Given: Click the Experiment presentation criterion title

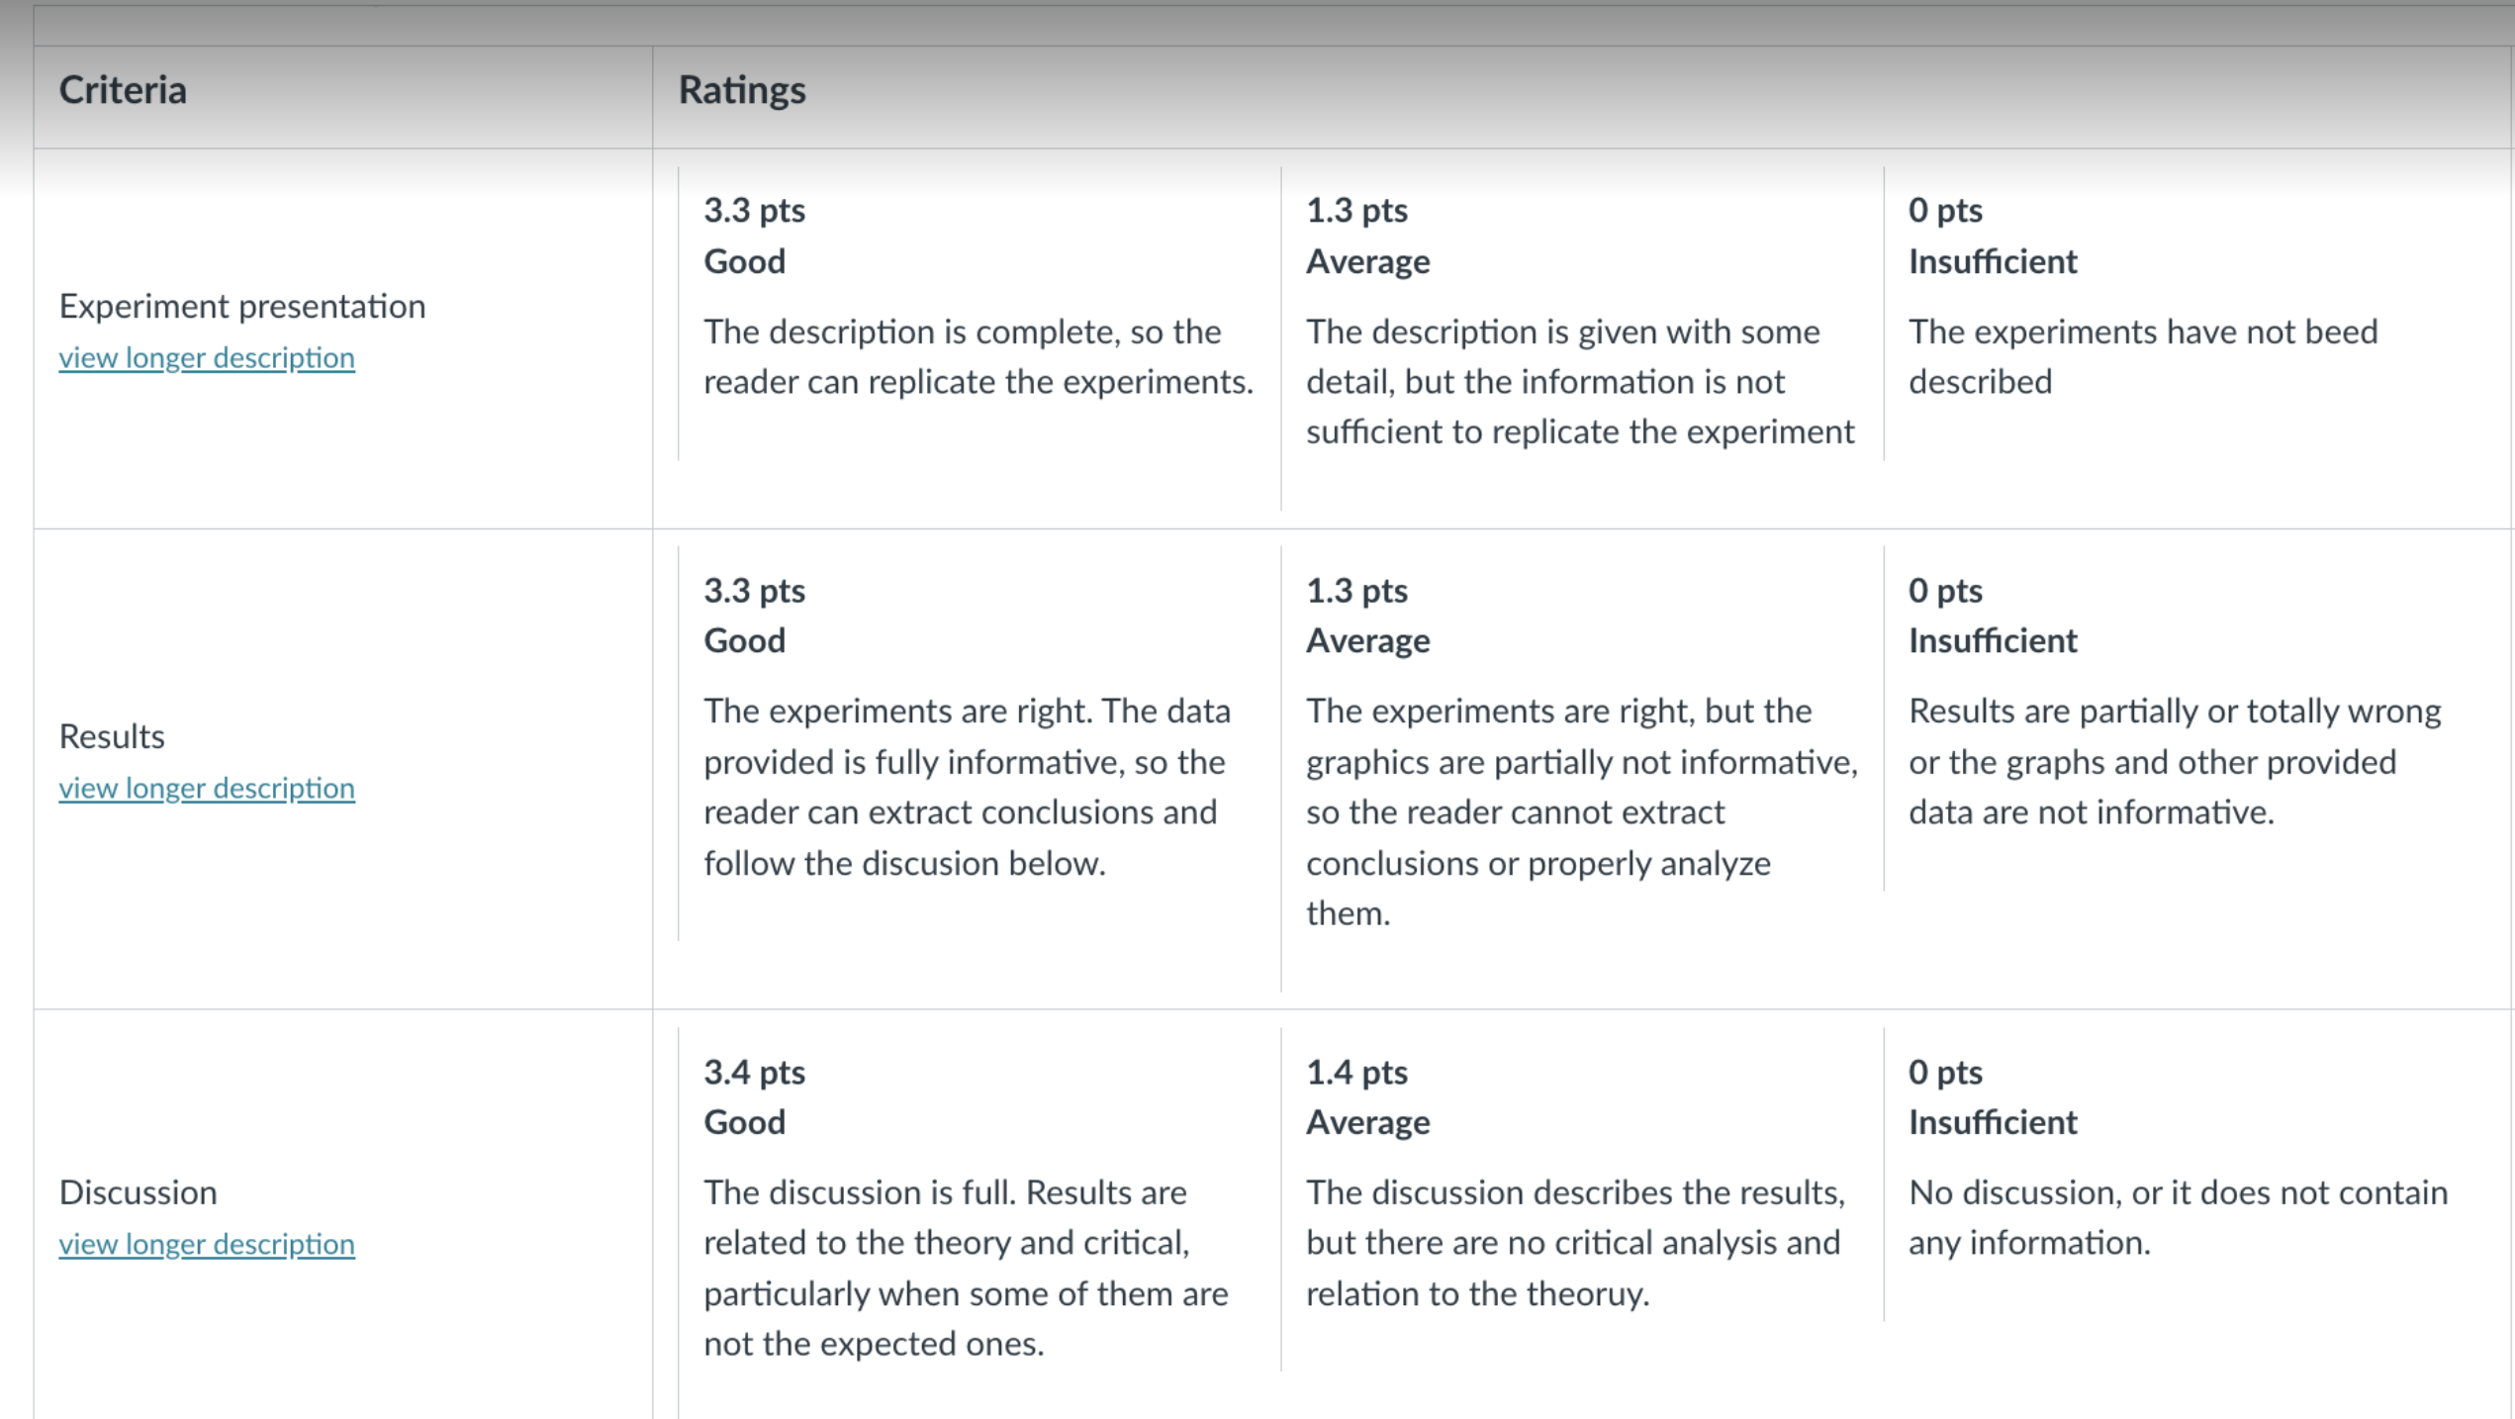Looking at the screenshot, I should 242,306.
